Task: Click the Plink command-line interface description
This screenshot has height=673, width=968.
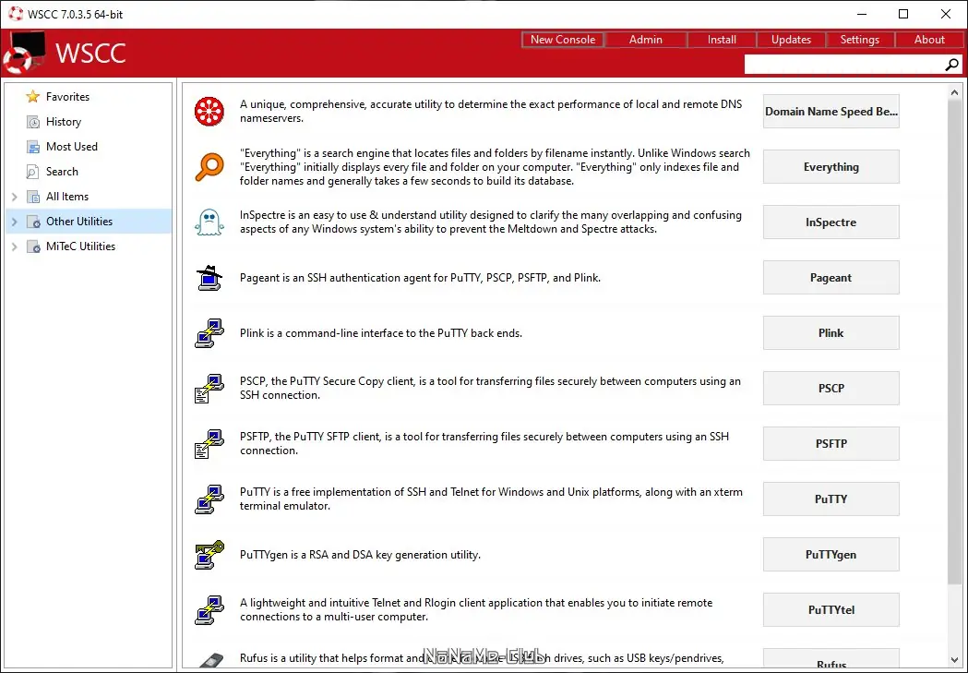Action: 381,332
